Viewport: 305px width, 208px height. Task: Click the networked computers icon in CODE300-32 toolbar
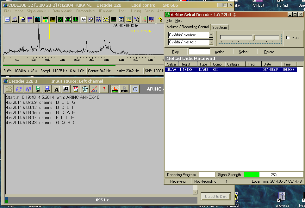(x=22, y=19)
